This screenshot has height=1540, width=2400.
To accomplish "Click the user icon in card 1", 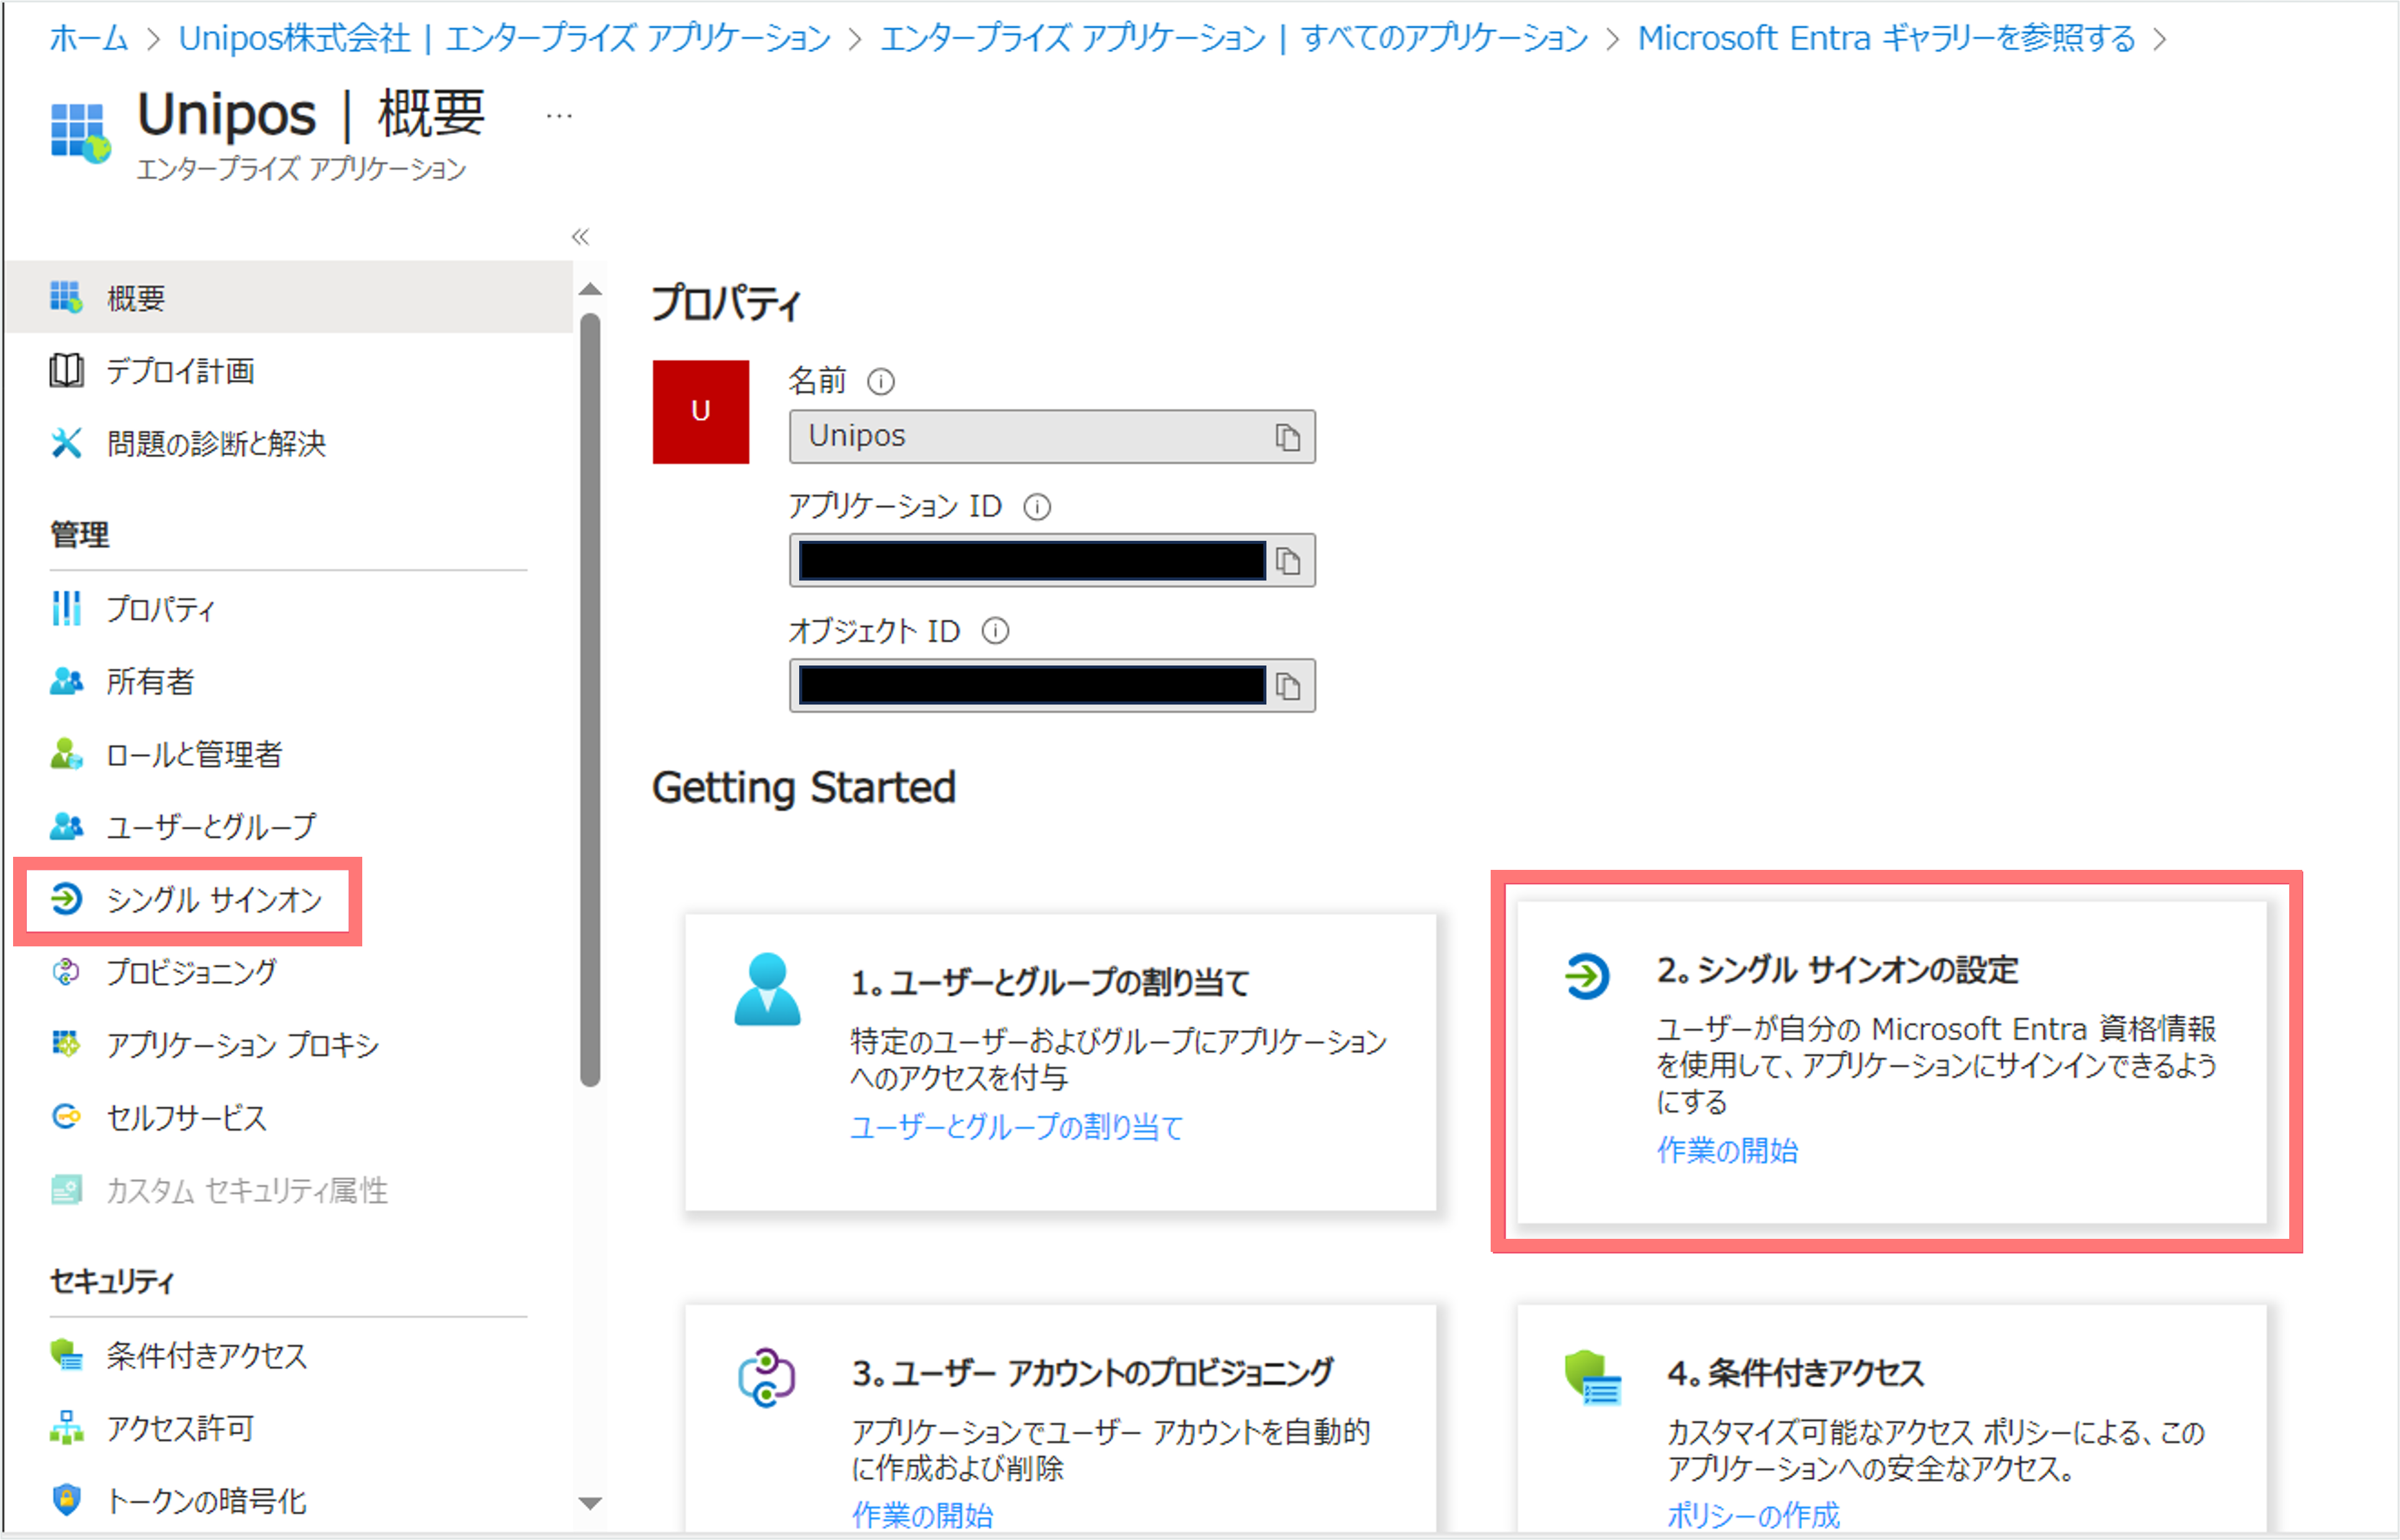I will pos(767,990).
